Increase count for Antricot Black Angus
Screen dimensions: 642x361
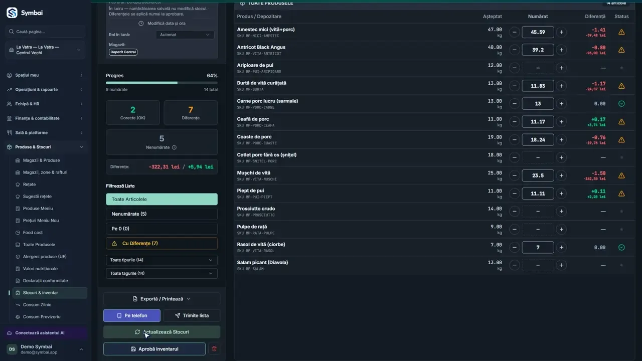pyautogui.click(x=561, y=50)
